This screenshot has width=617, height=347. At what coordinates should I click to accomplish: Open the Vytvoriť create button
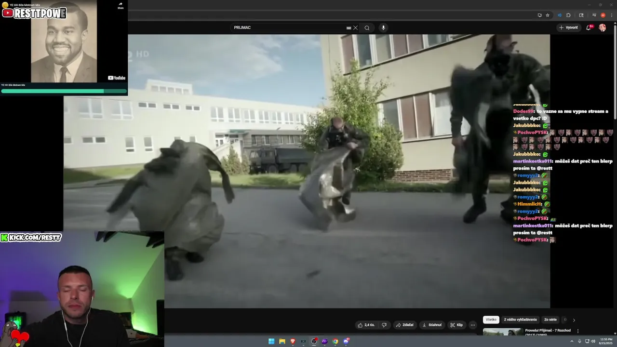pos(568,28)
